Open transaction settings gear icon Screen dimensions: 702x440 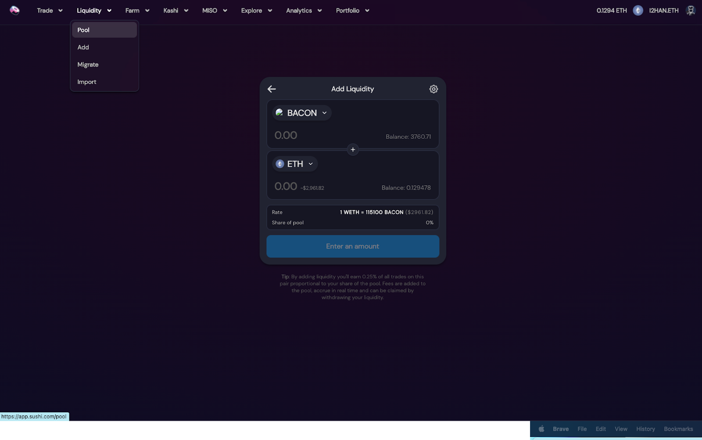pyautogui.click(x=433, y=89)
